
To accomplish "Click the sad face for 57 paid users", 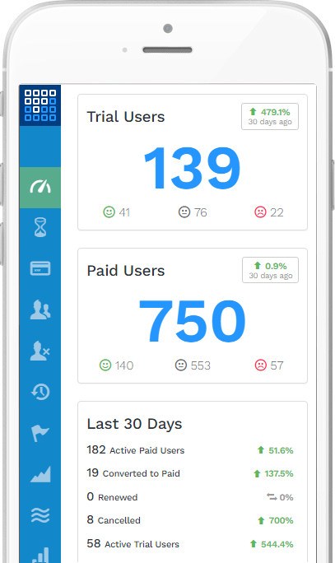I will [261, 365].
